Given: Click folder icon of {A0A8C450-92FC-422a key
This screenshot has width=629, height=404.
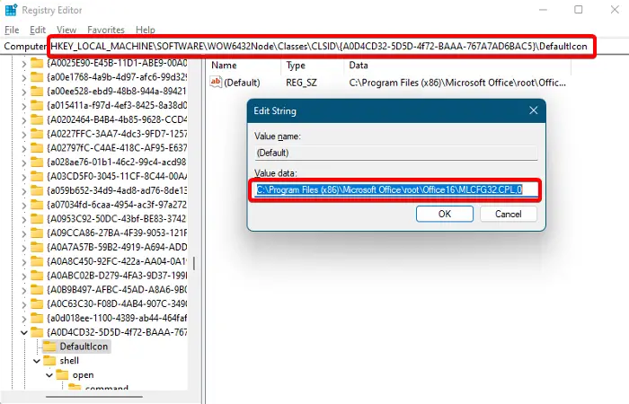Looking at the screenshot, I should (37, 261).
